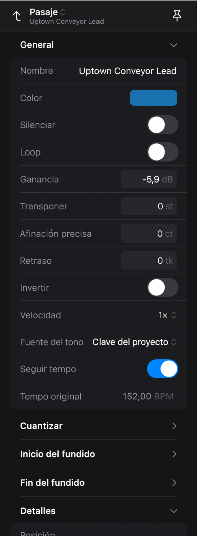This screenshot has height=537, width=198.
Task: Enable the Loop switch
Action: pyautogui.click(x=163, y=152)
